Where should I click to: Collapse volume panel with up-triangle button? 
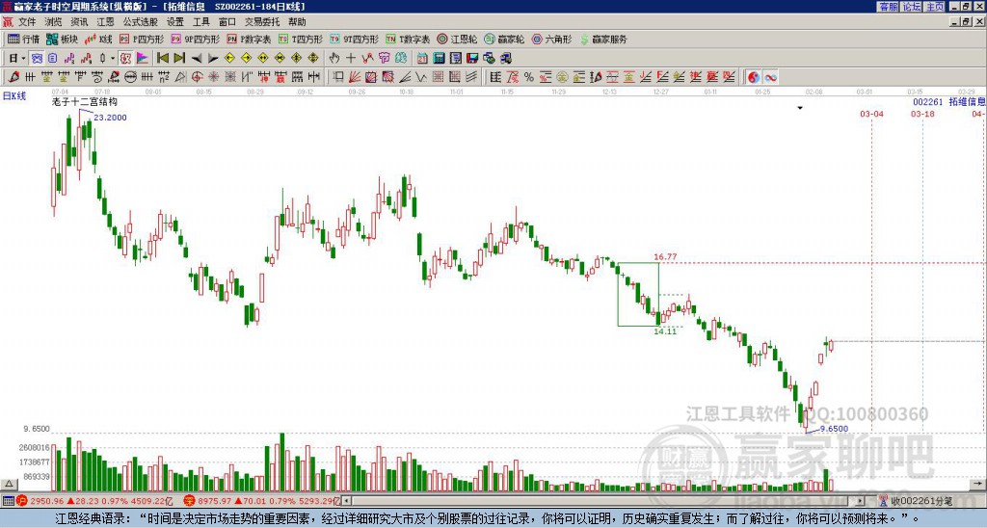coord(9,484)
